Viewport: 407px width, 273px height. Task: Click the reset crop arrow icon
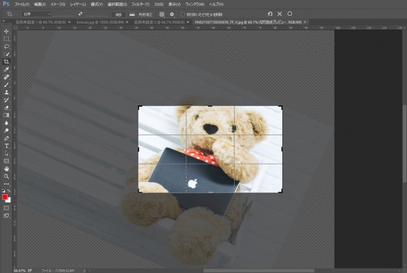[270, 13]
